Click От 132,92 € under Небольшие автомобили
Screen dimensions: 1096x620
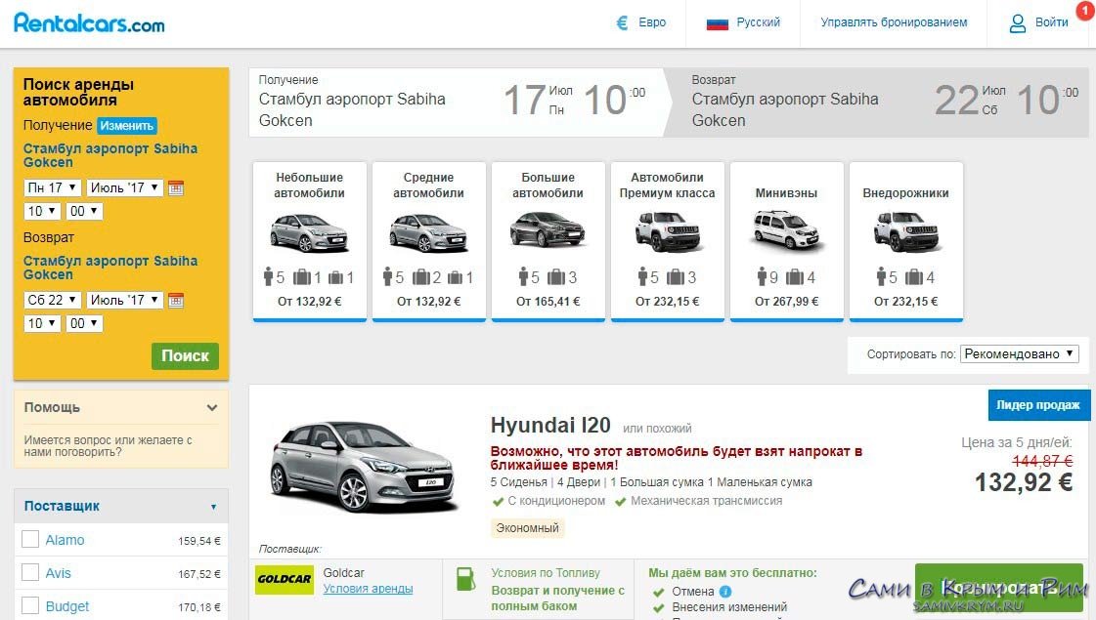[x=309, y=302]
